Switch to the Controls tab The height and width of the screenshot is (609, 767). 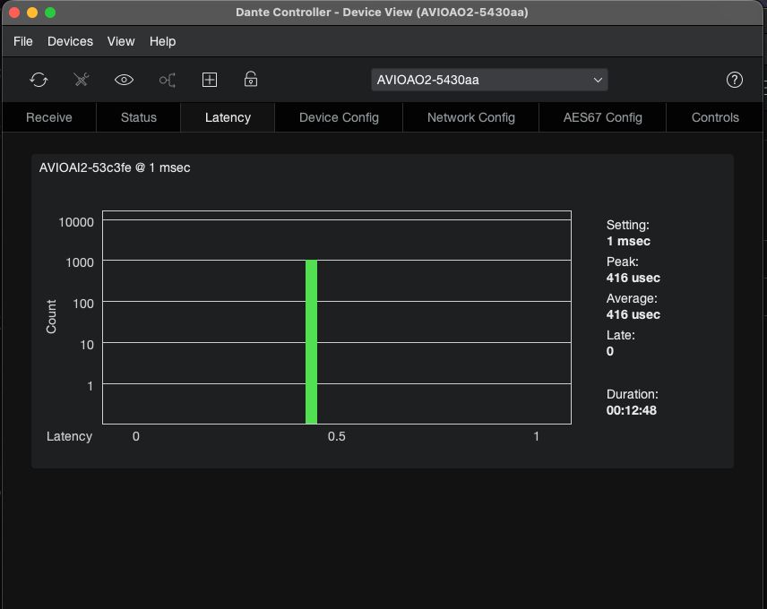pyautogui.click(x=715, y=117)
